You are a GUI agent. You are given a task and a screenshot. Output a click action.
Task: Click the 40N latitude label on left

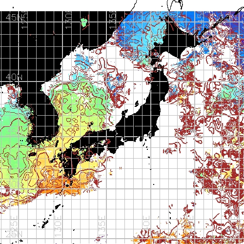(14, 77)
